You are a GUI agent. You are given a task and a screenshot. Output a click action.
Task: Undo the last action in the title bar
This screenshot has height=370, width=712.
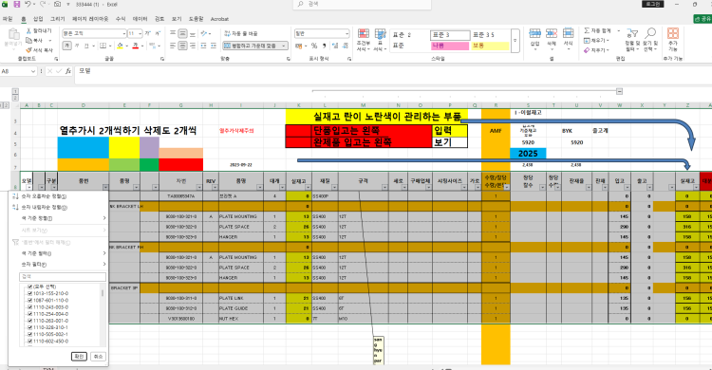coord(28,4)
